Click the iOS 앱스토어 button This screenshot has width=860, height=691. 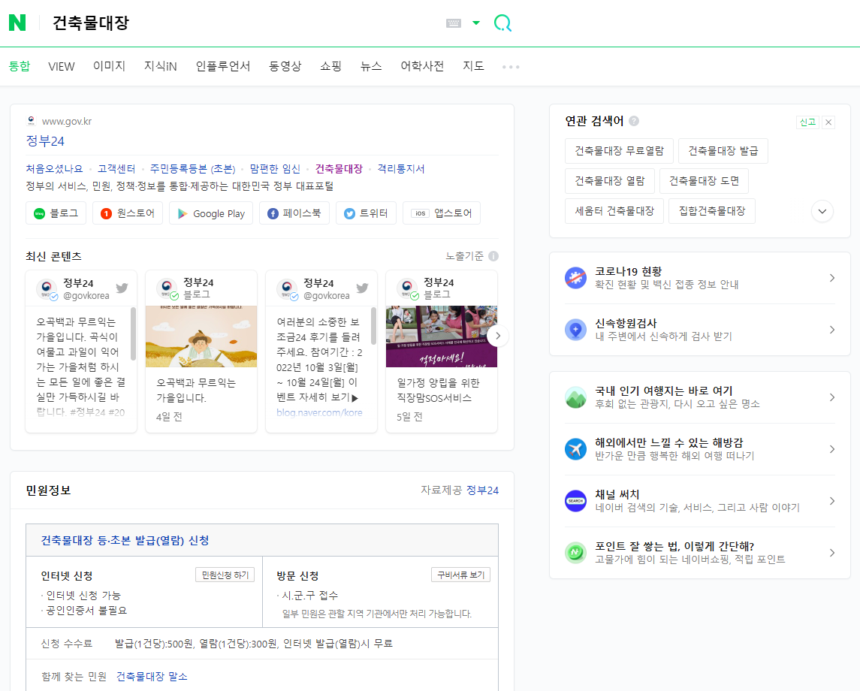[x=442, y=213]
